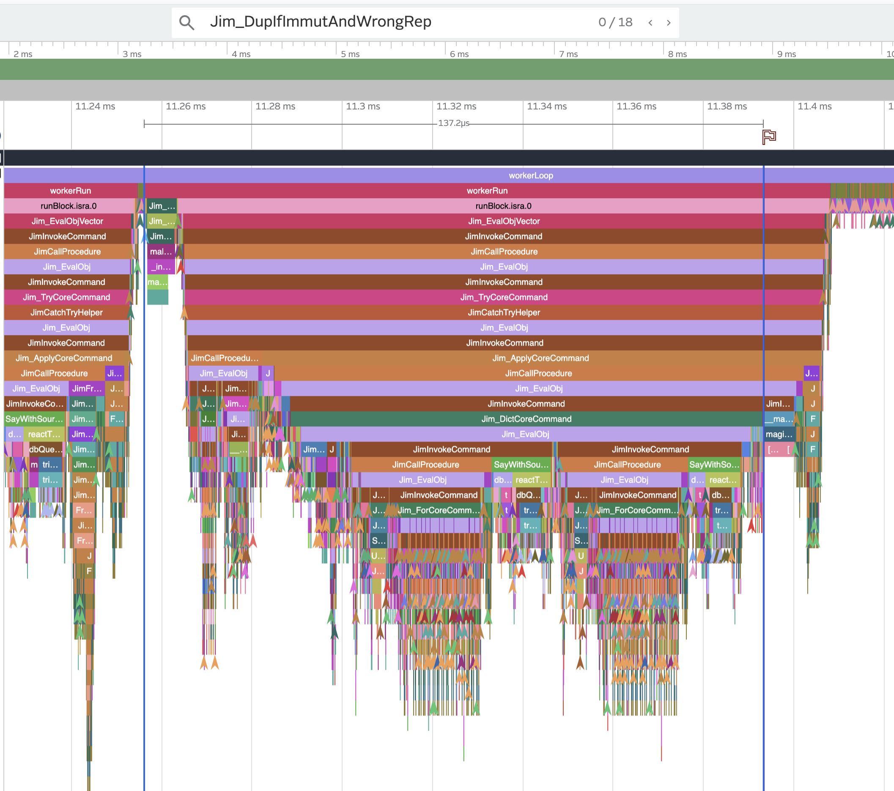
Task: Select the mal... slice near left marker
Action: click(x=161, y=252)
